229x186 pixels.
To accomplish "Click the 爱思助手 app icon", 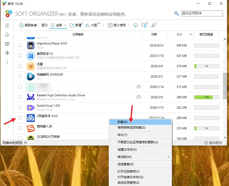I will 31,56.
